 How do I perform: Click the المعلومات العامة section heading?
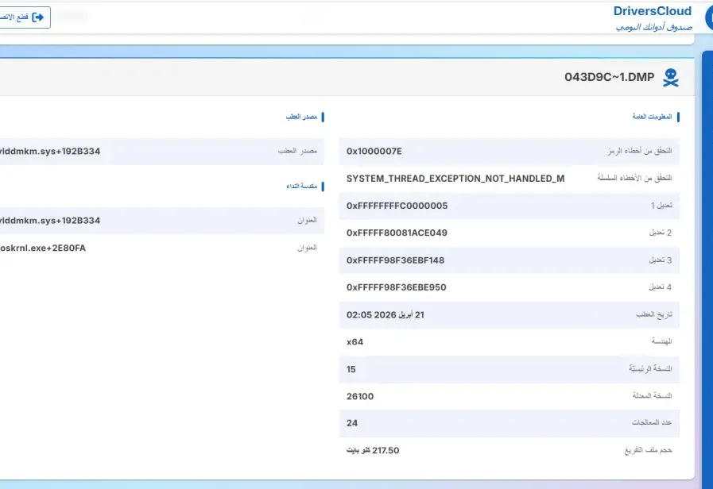tap(652, 117)
